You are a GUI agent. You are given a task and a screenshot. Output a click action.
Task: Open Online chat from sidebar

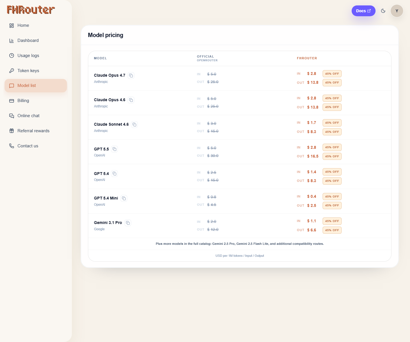click(36, 116)
